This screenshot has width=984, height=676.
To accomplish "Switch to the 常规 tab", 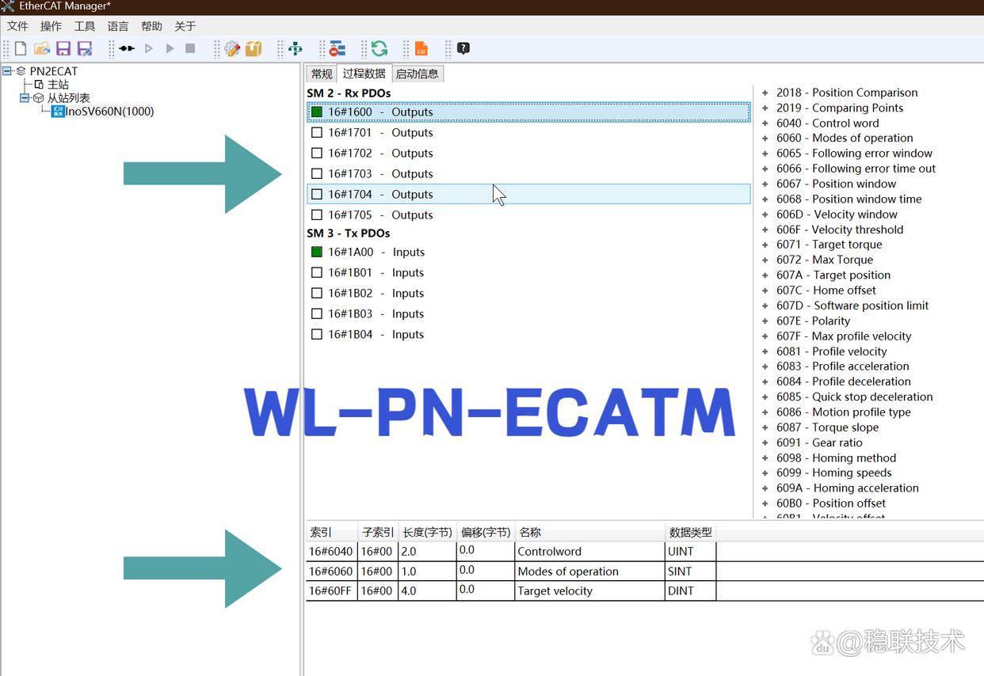I will [322, 74].
